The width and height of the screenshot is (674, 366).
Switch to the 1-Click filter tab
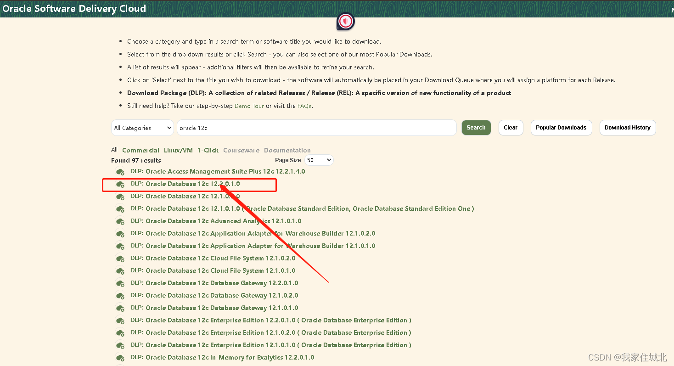(x=208, y=150)
